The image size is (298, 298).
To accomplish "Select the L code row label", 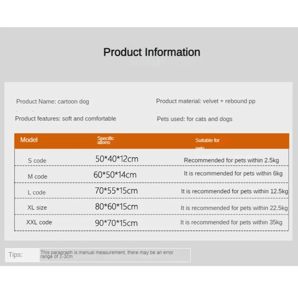I will pyautogui.click(x=37, y=192).
